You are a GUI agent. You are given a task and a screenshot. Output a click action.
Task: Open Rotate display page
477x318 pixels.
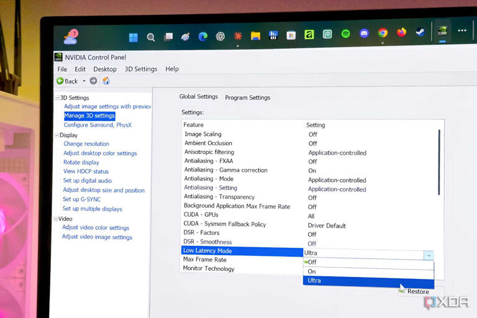pos(81,162)
